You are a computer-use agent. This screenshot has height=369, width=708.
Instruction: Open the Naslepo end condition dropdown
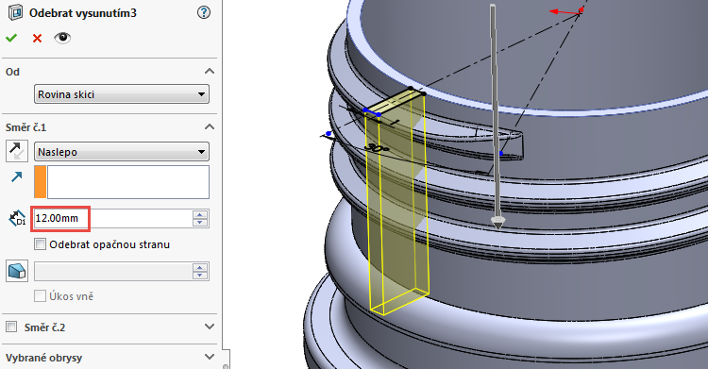click(x=122, y=152)
